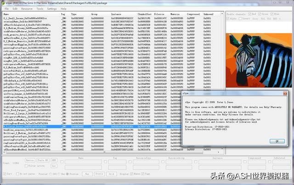Toggle the Red channel checkbox

[x=250, y=14]
